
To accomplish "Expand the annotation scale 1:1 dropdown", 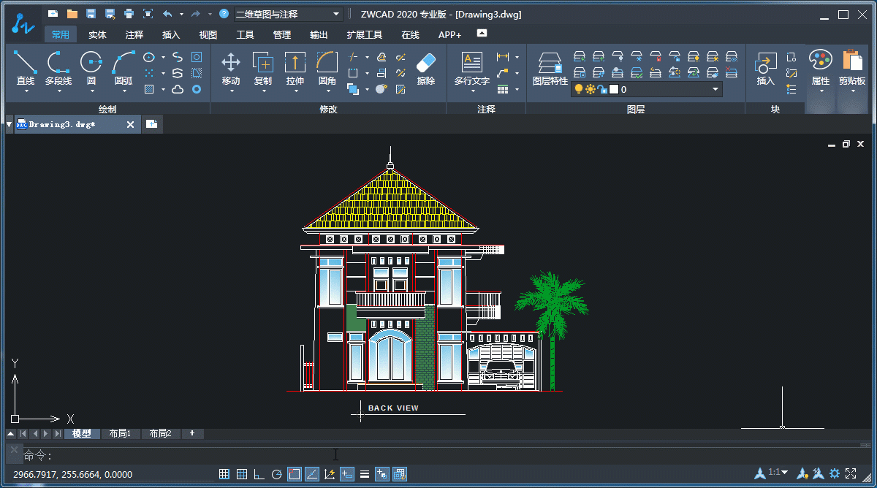I will click(778, 473).
